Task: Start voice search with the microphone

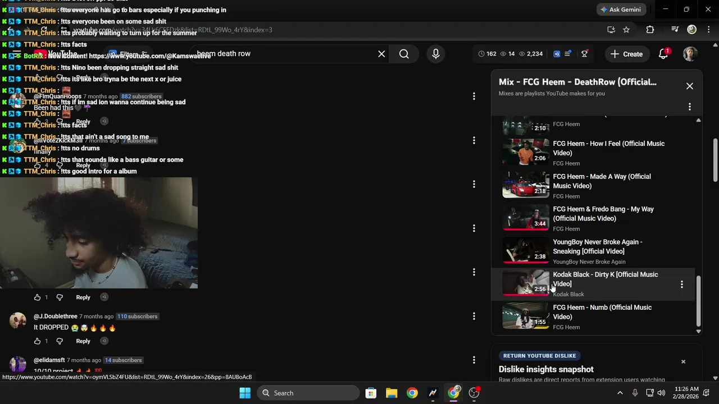Action: (436, 54)
